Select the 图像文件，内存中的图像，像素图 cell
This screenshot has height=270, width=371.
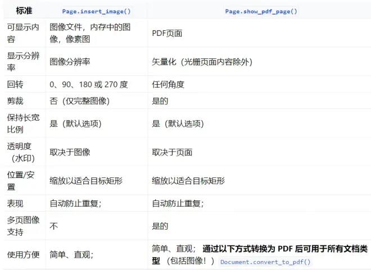(90, 33)
